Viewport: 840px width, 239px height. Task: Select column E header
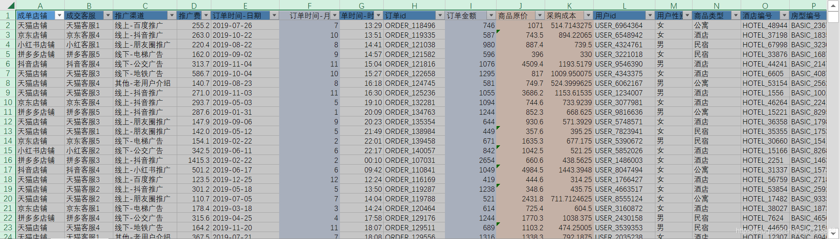[x=245, y=6]
